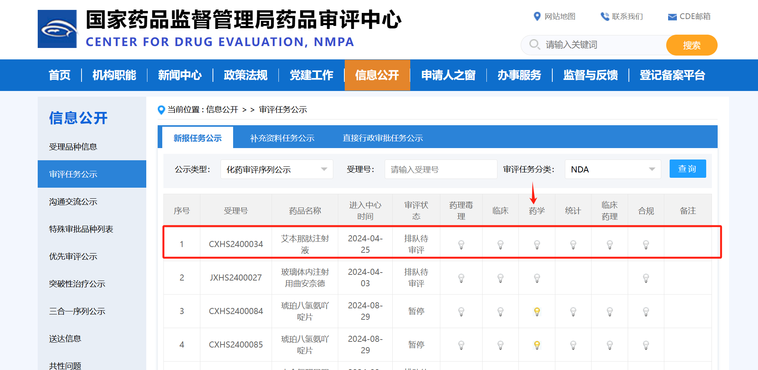
Task: Switch to 新报任务公示 tab
Action: point(197,138)
